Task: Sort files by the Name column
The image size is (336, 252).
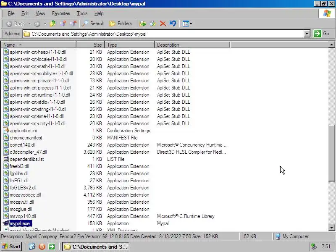Action: [x=39, y=45]
